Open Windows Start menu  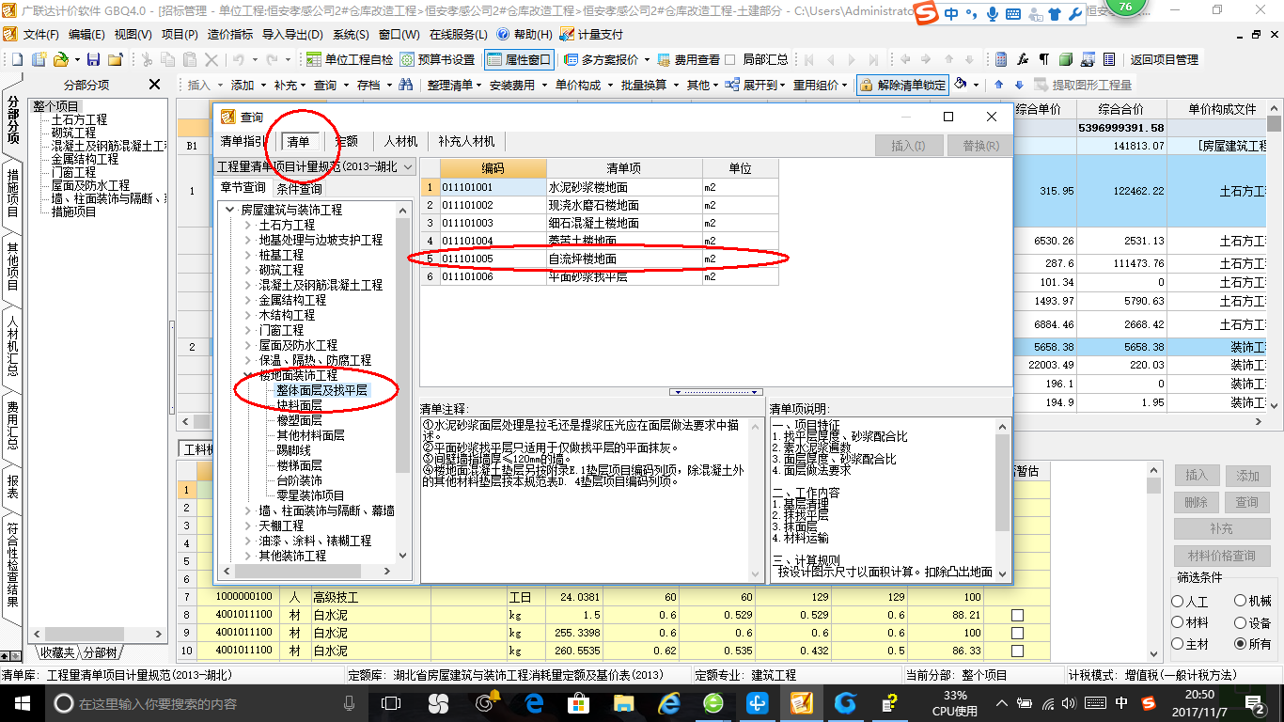click(22, 702)
